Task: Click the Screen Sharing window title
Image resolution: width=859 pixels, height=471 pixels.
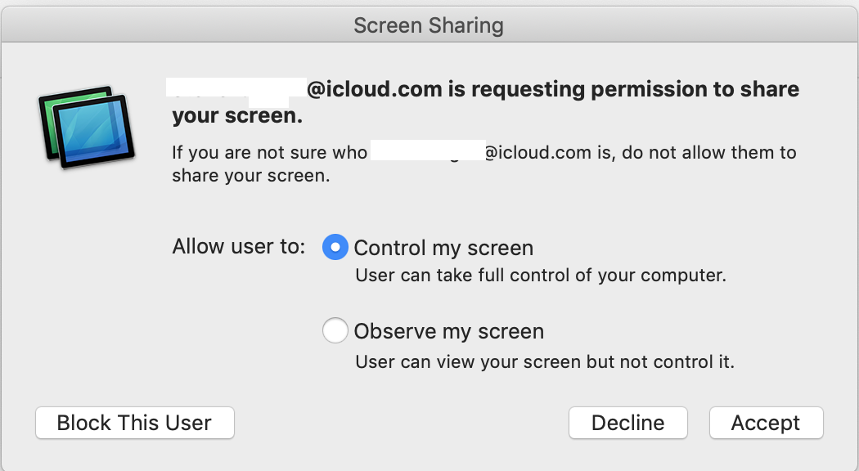Action: (x=429, y=25)
